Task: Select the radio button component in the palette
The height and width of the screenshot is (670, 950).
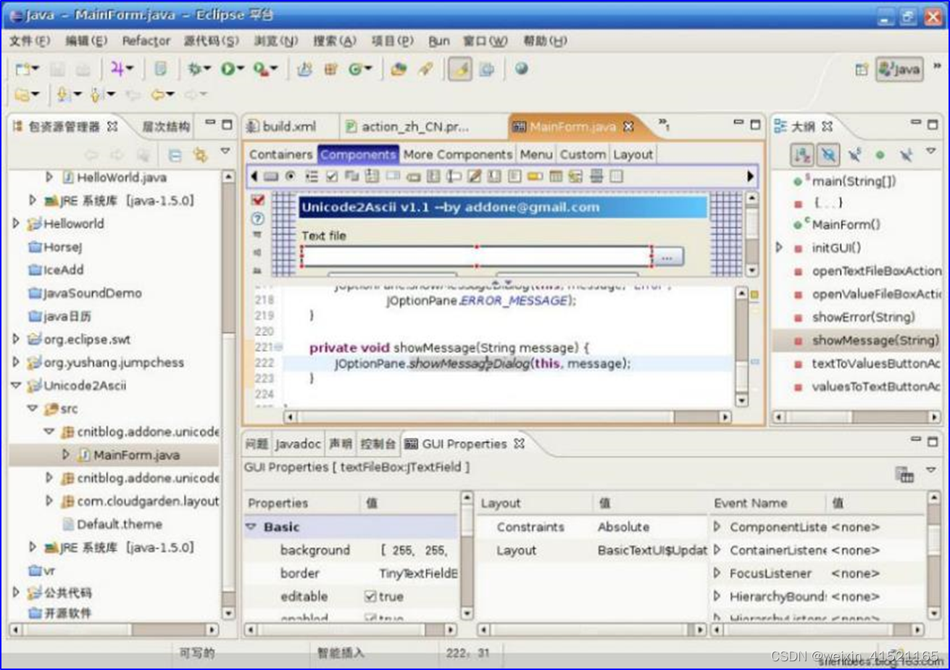Action: (291, 176)
